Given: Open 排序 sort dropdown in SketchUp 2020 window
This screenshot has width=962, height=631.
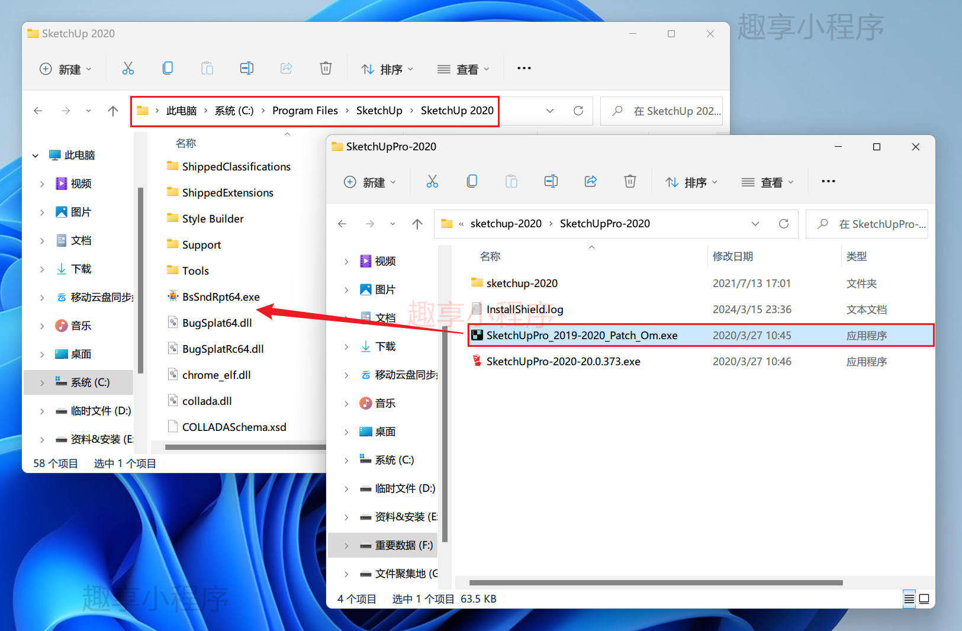Looking at the screenshot, I should [x=387, y=69].
